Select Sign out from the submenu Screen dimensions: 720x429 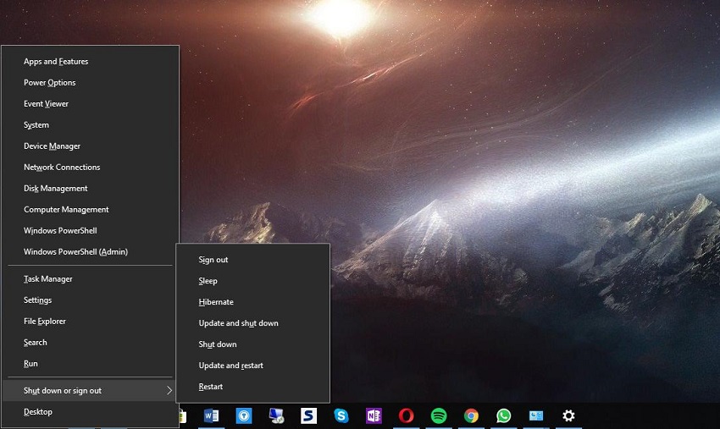[x=213, y=260]
